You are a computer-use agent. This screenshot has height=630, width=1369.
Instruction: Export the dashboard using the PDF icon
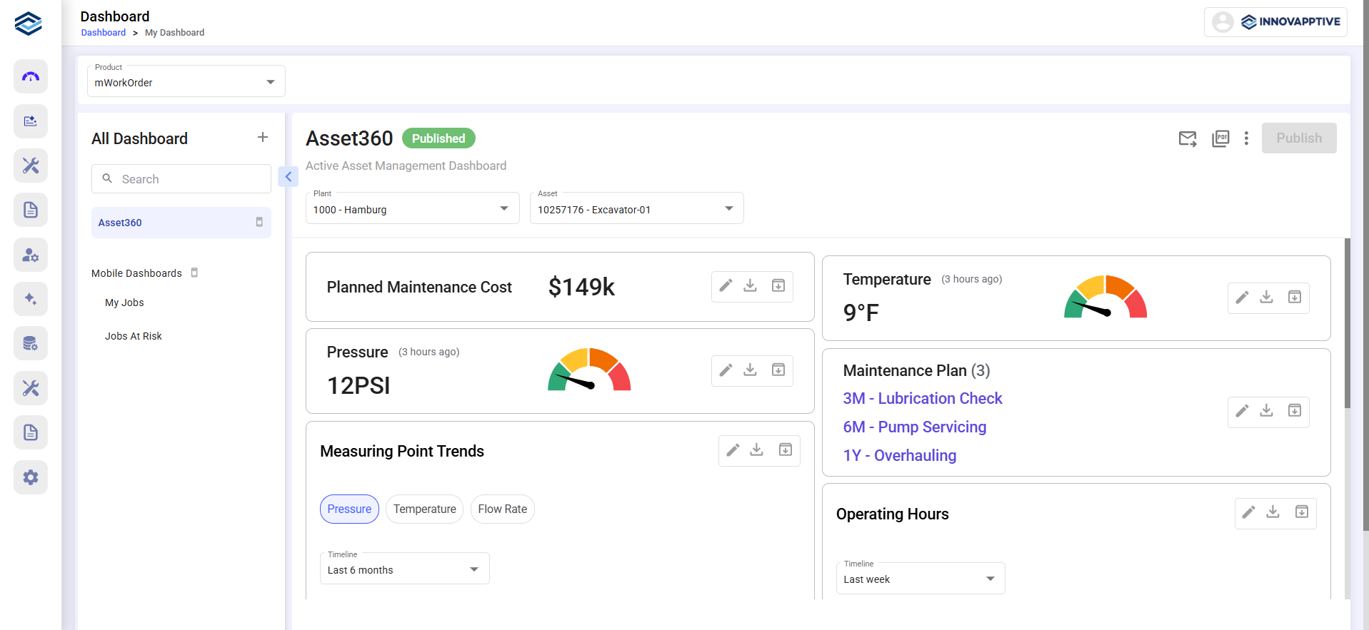coord(1220,138)
